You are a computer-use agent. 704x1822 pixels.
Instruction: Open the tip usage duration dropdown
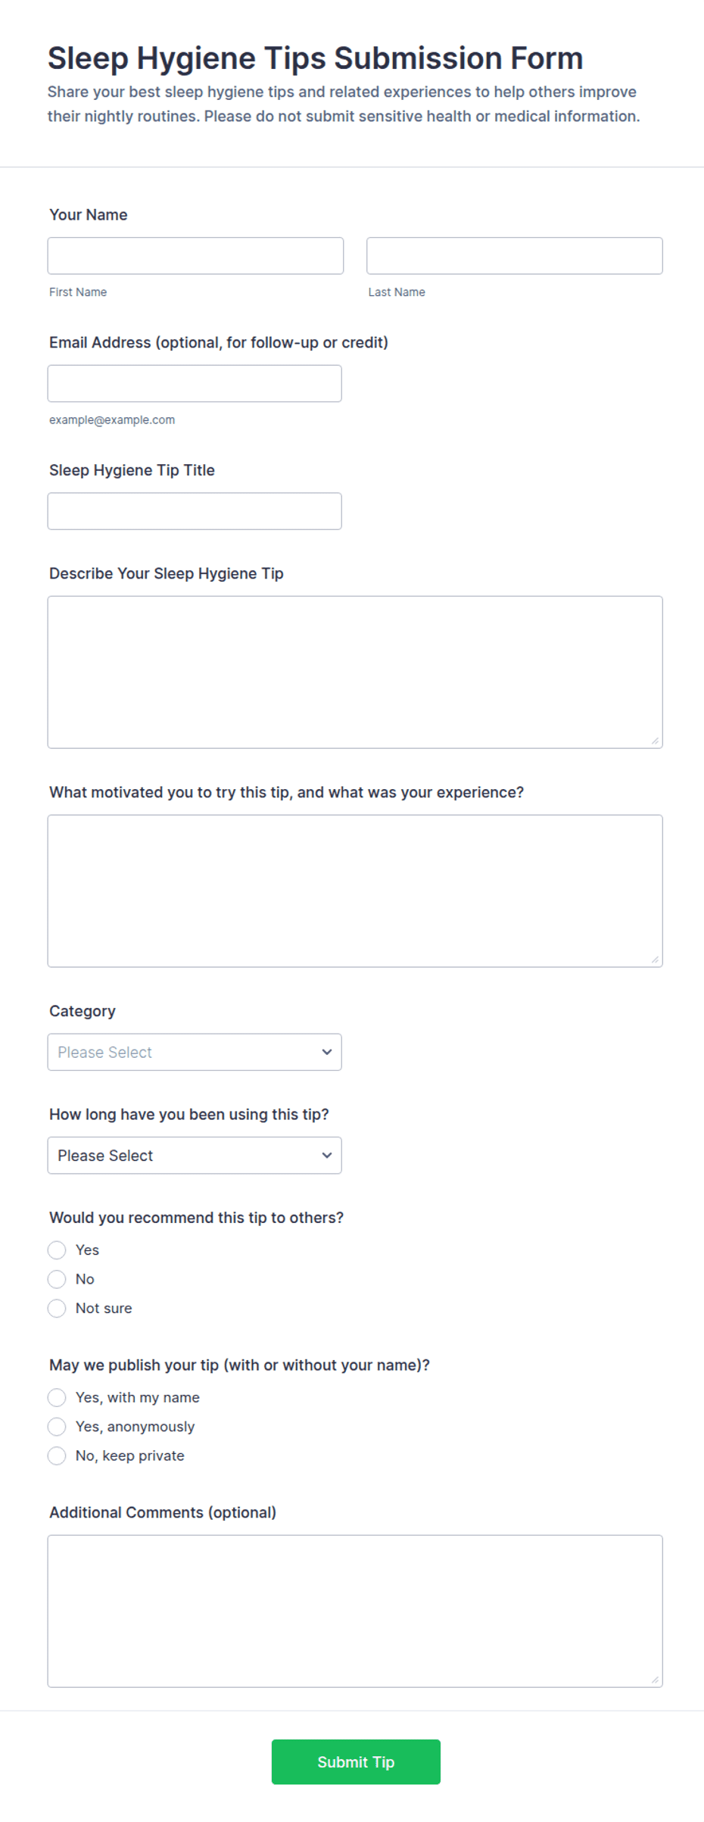(195, 1156)
